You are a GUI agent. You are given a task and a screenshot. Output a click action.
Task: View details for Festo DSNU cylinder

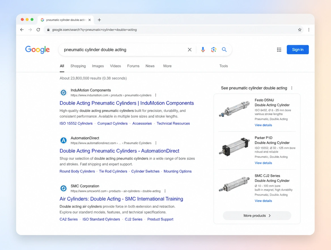click(x=263, y=125)
